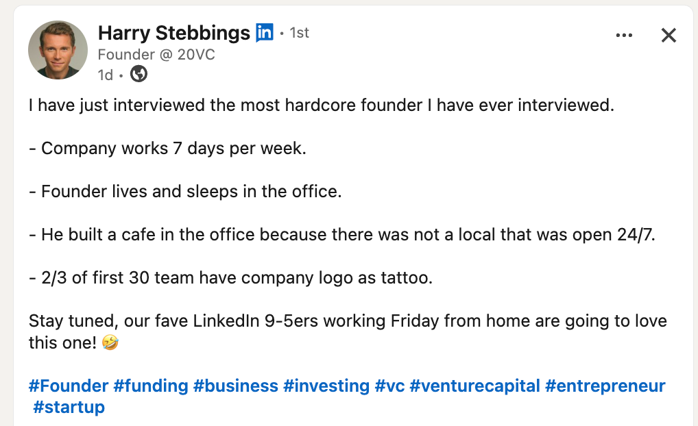Open the three-dot post options menu
The image size is (698, 426).
pos(624,35)
